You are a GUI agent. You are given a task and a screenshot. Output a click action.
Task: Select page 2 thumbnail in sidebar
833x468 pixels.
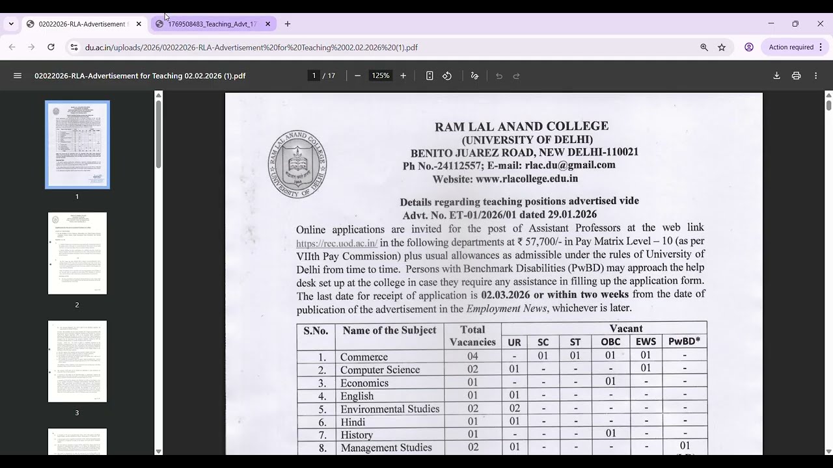coord(77,253)
